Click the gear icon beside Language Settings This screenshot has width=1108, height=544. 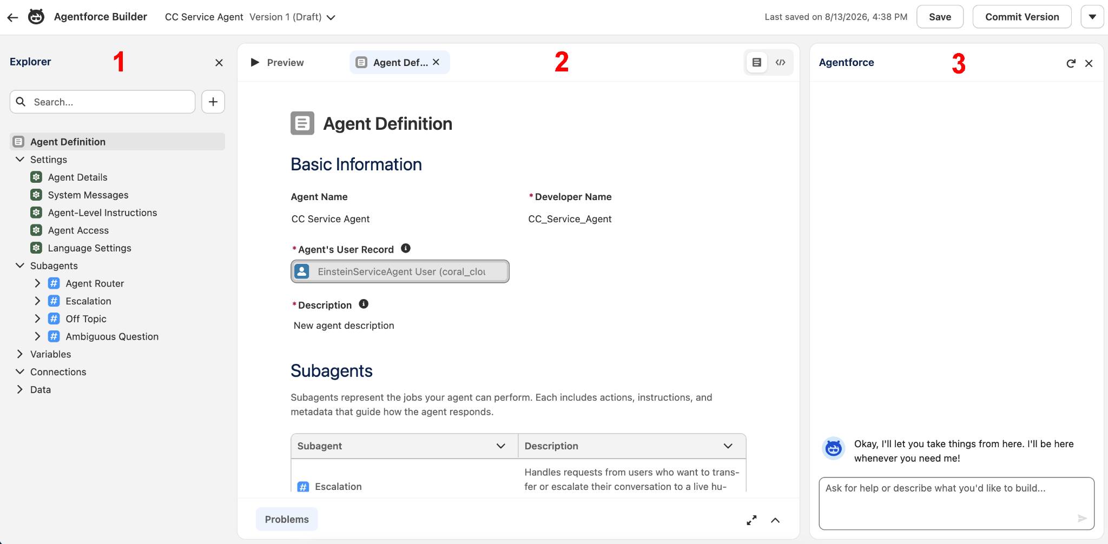point(36,248)
